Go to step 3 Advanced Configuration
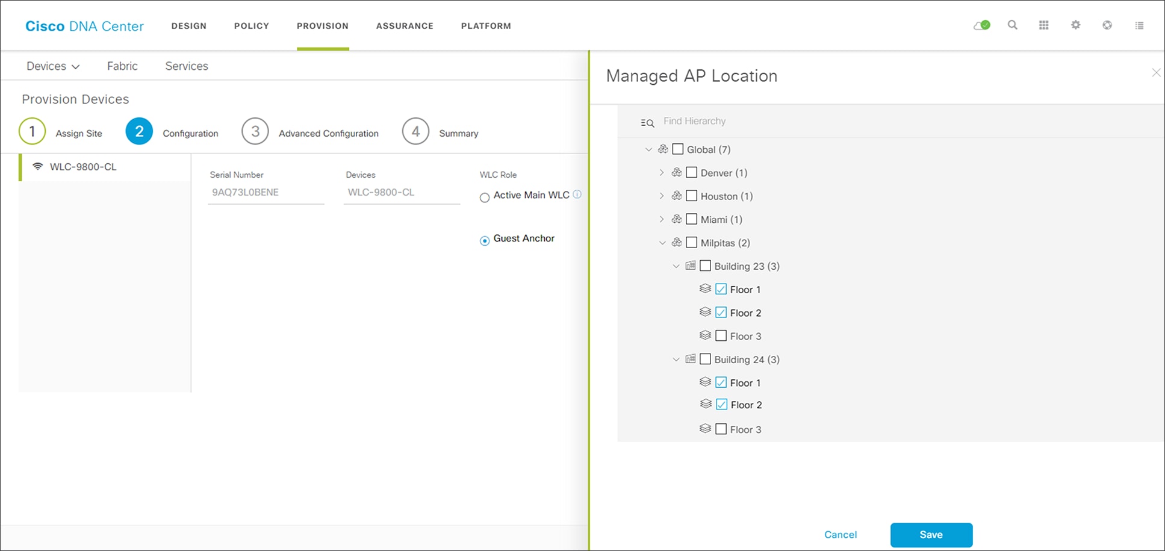This screenshot has width=1165, height=551. coord(310,132)
